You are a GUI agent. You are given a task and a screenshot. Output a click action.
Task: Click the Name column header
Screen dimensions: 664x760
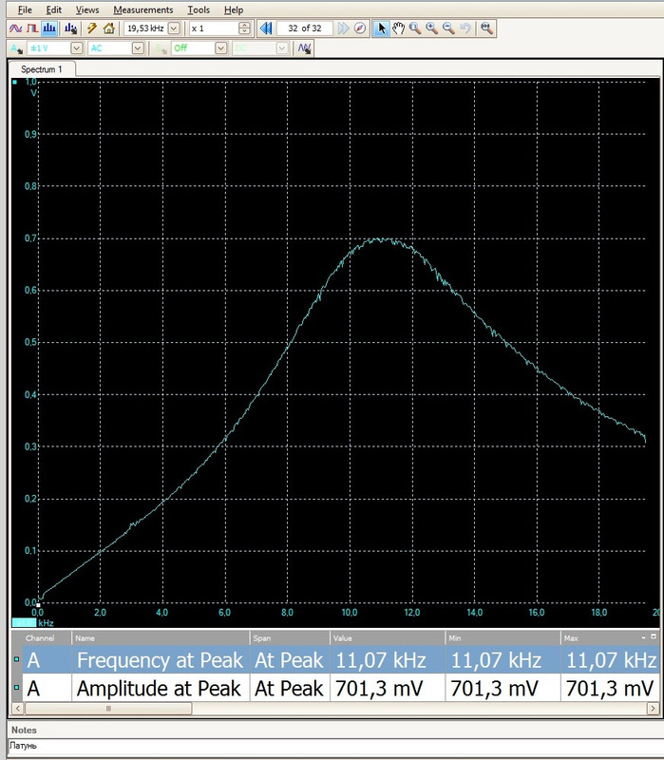pyautogui.click(x=160, y=637)
